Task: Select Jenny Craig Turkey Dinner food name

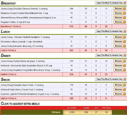Action: [23, 61]
